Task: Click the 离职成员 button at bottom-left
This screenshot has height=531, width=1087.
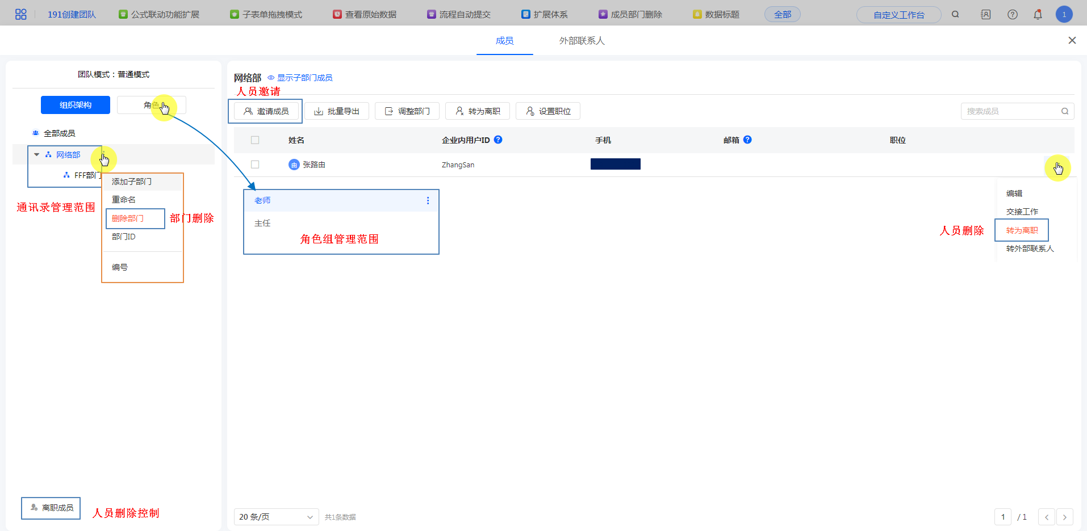Action: [51, 508]
